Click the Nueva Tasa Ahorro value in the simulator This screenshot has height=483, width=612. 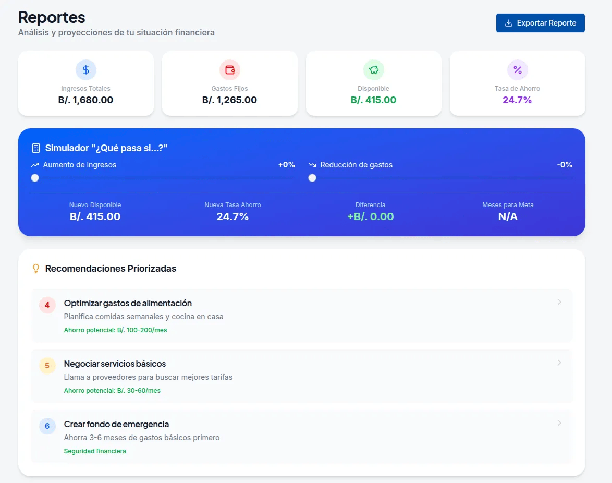[232, 216]
